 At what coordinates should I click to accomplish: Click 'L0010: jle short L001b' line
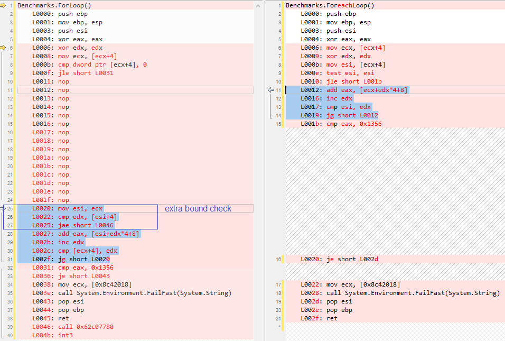pyautogui.click(x=341, y=81)
